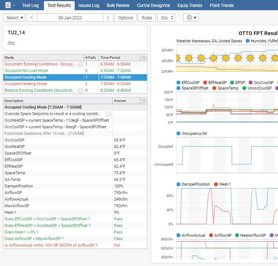Open the Occ mode selector

coord(166,18)
